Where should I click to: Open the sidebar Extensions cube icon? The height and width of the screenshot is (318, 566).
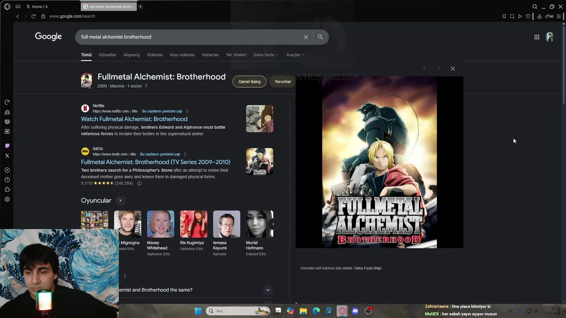pyautogui.click(x=7, y=189)
